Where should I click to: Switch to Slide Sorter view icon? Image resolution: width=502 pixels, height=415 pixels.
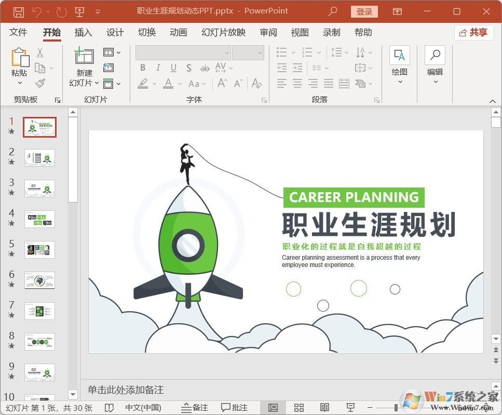point(299,407)
